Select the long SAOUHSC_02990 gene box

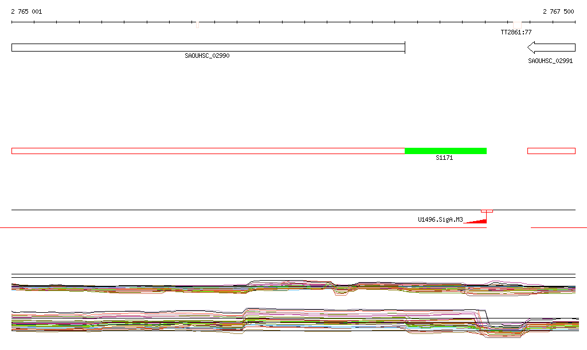pos(208,48)
